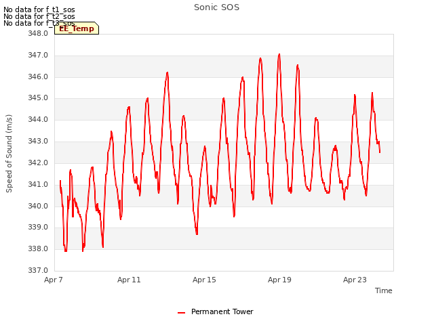Click the 'No data for f_t1_sos' message
Viewport: 434px width, 325px height.
pos(39,9)
